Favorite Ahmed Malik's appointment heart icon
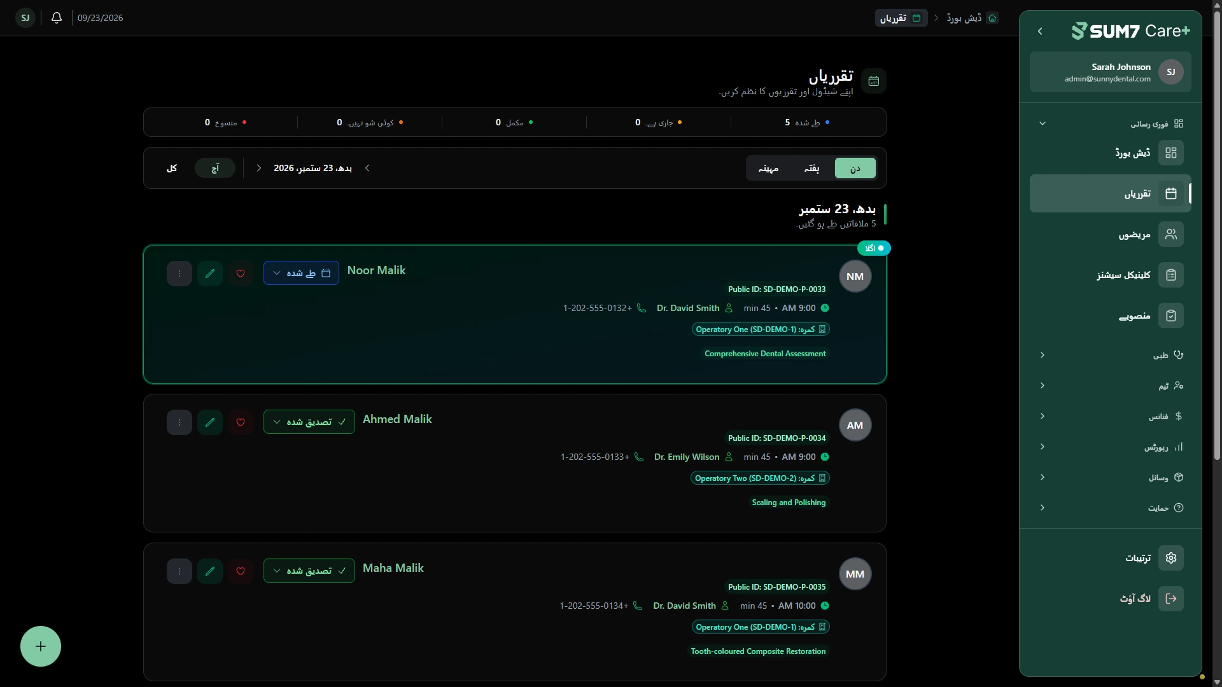1222x687 pixels. (x=241, y=422)
